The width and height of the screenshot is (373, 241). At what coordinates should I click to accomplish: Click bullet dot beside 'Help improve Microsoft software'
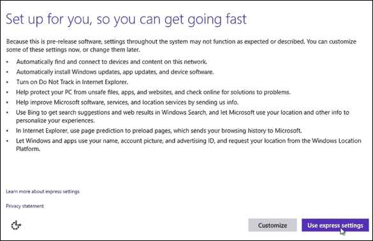tap(8, 103)
